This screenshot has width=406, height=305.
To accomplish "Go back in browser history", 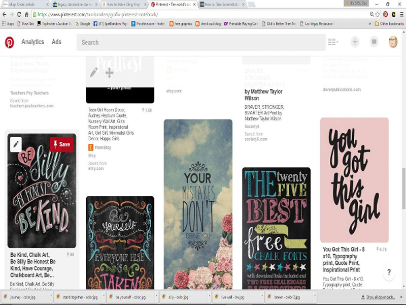I will pyautogui.click(x=5, y=14).
